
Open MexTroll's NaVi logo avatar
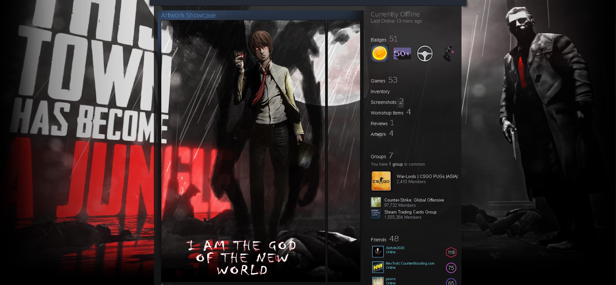coord(378,267)
